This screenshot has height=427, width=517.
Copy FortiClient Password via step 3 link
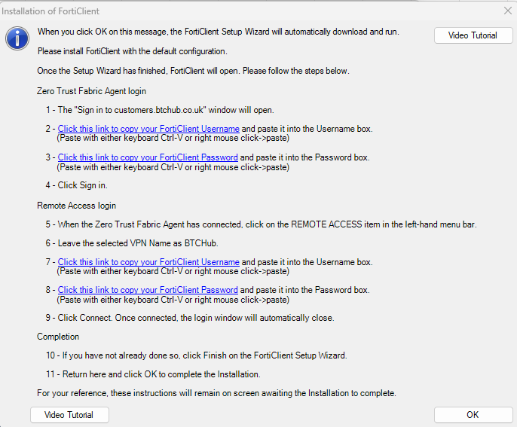click(x=148, y=157)
